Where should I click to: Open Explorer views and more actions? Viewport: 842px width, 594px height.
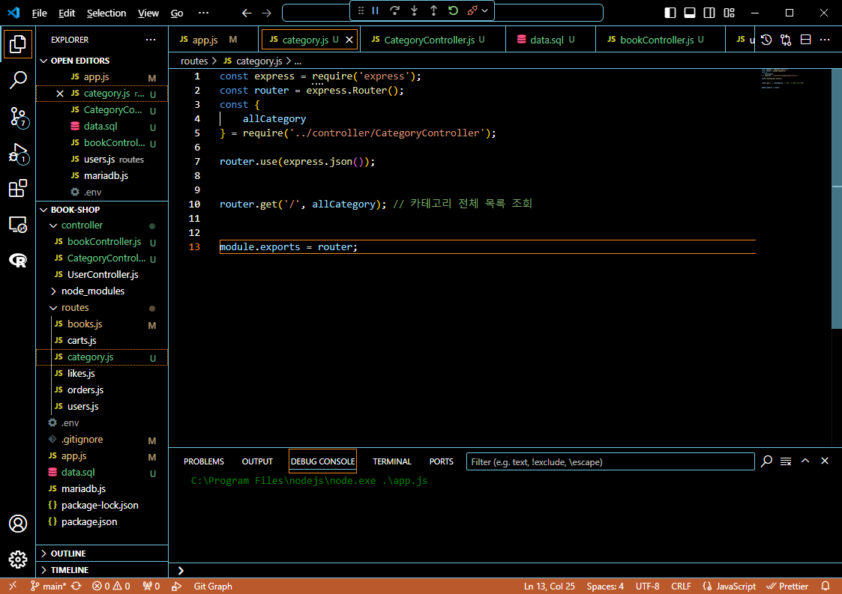pyautogui.click(x=151, y=40)
